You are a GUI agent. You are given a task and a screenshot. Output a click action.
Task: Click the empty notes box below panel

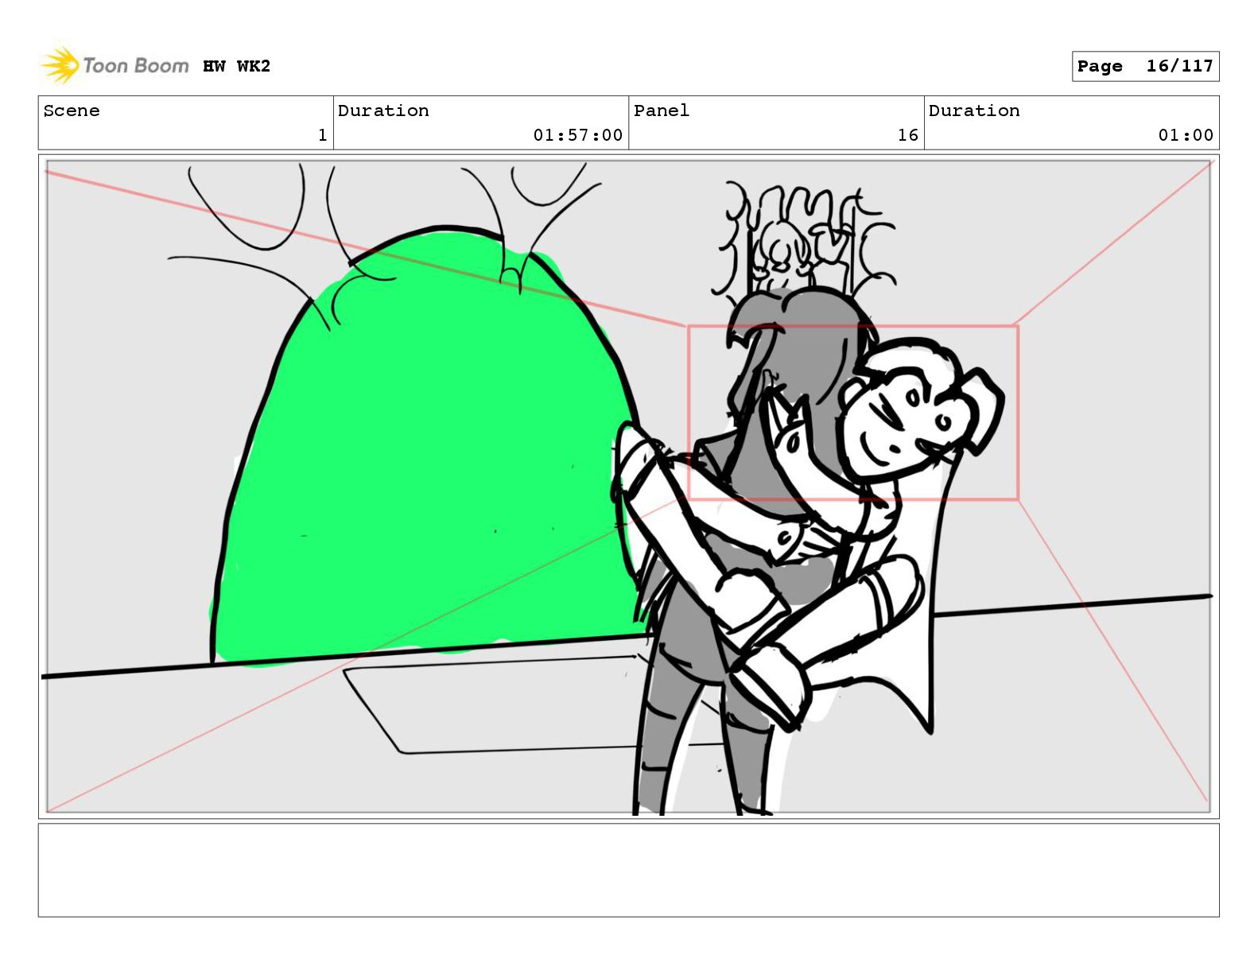pos(628,870)
